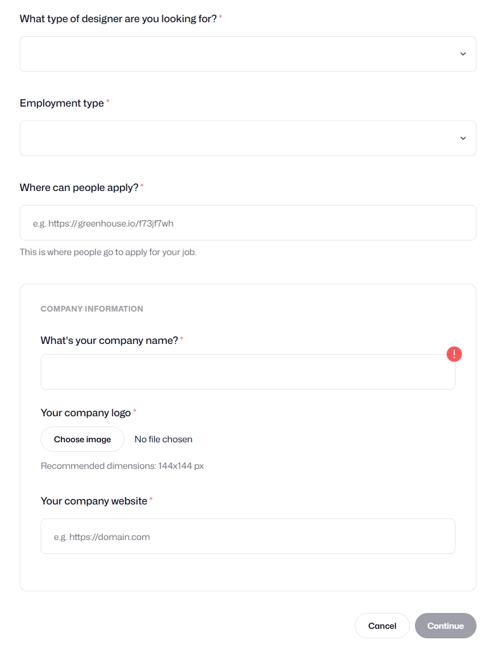Viewport: 486px width, 665px height.
Task: Click the 'Where can people apply?' label
Action: point(79,187)
